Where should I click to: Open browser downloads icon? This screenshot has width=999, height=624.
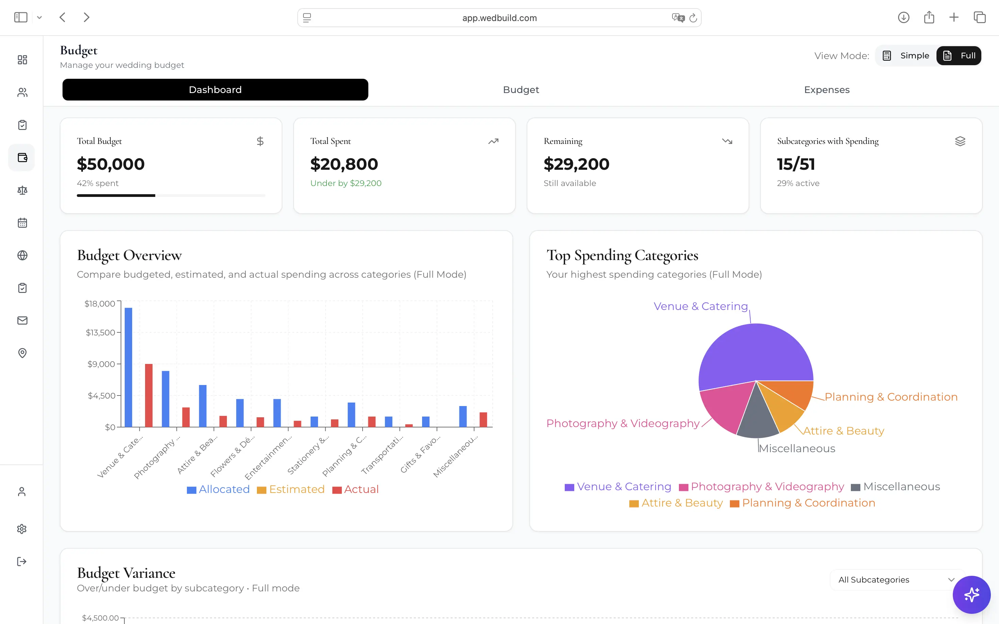tap(904, 17)
